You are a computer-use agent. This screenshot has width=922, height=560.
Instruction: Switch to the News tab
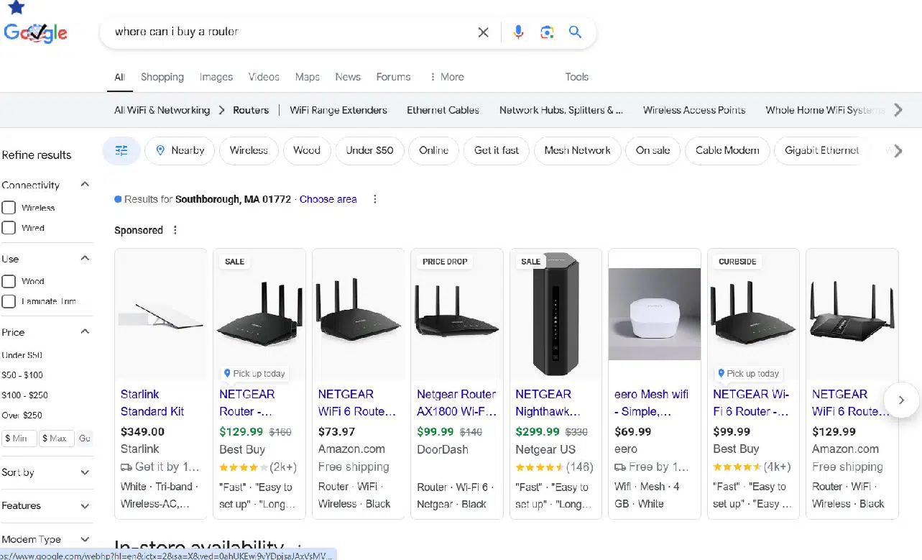[348, 77]
